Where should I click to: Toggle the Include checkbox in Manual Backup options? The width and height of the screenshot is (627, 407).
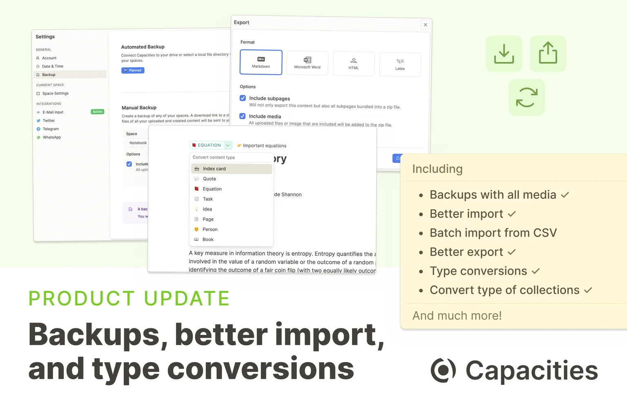coord(129,164)
